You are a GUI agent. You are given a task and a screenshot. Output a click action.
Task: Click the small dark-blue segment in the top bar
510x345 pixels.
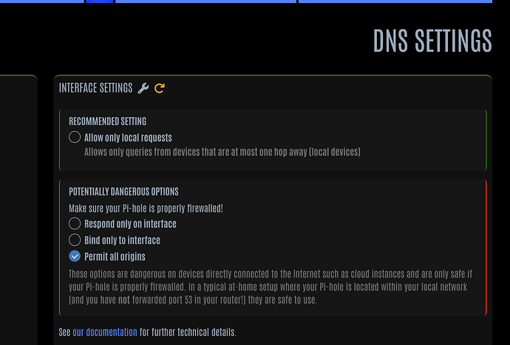pyautogui.click(x=100, y=1)
